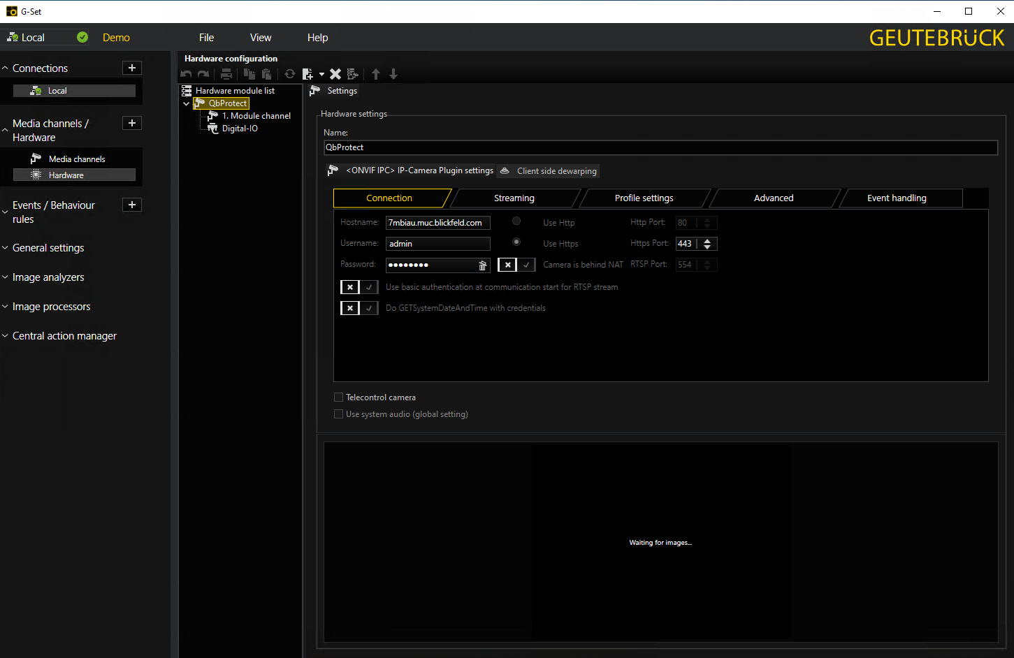
Task: Click the move up arrow icon
Action: click(376, 74)
